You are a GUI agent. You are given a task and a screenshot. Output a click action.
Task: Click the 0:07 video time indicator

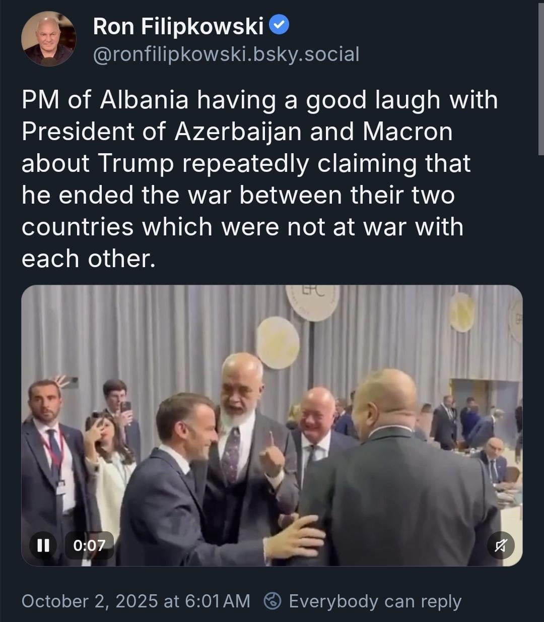tap(89, 545)
